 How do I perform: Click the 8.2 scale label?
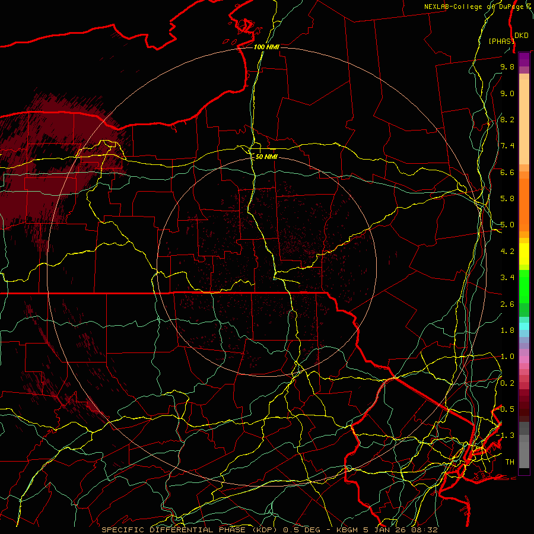pyautogui.click(x=507, y=119)
